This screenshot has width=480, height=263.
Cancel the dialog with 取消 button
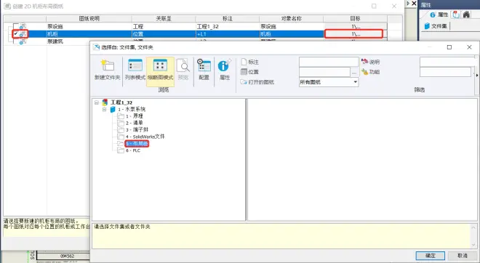(x=463, y=256)
